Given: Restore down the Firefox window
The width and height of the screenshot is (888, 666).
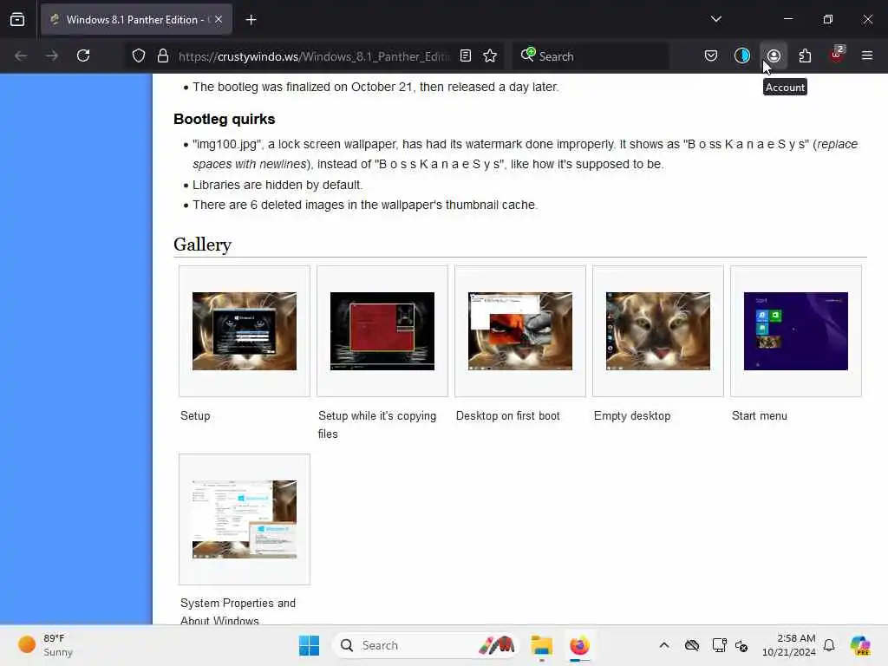Looking at the screenshot, I should 827,19.
